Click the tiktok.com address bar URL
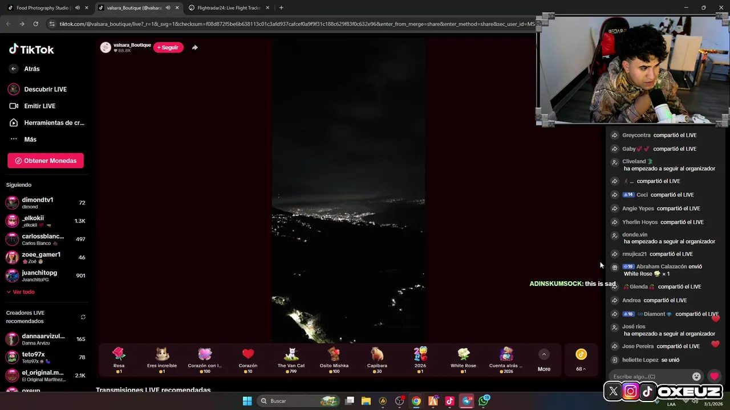This screenshot has height=410, width=730. [297, 24]
